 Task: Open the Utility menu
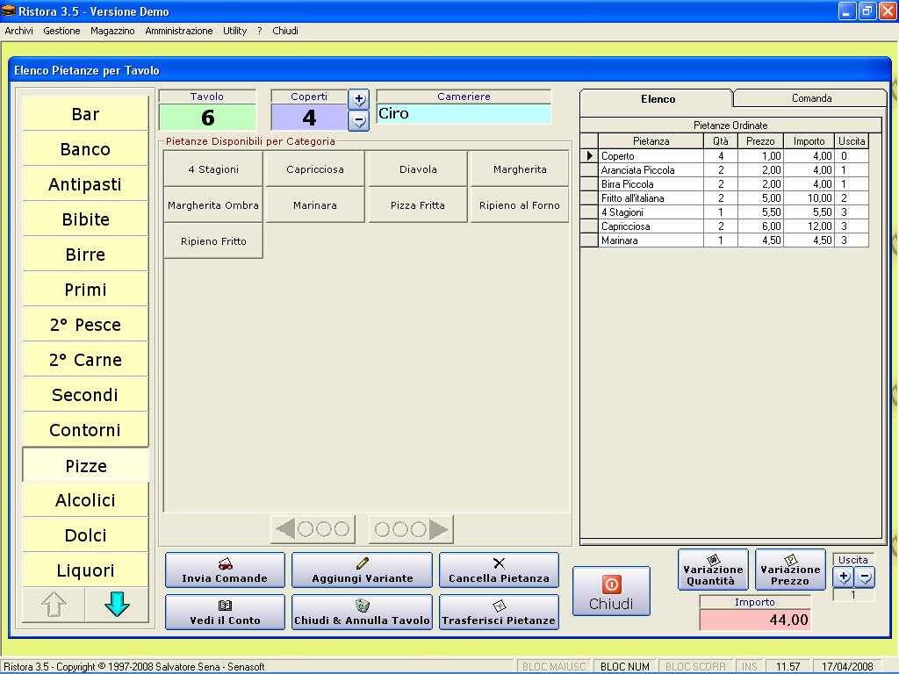click(x=235, y=31)
